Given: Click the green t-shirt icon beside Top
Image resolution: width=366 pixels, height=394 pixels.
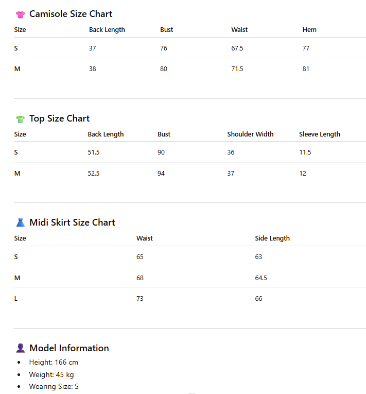Looking at the screenshot, I should point(21,119).
